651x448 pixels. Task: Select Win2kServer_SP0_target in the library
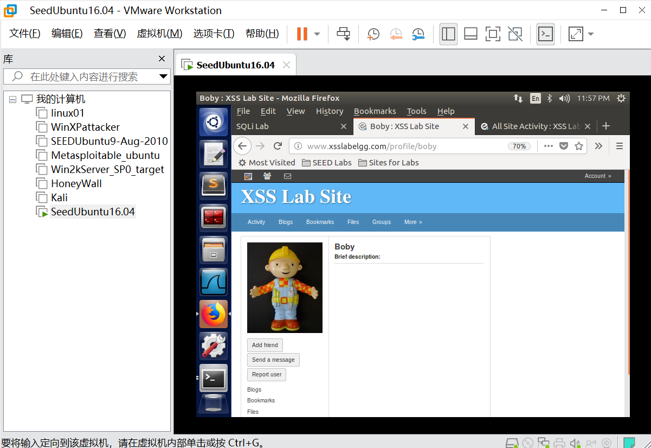(x=107, y=169)
